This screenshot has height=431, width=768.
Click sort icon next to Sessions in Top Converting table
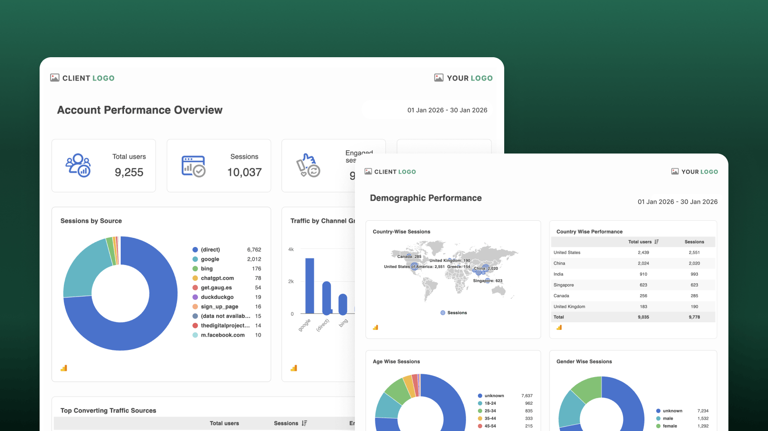(304, 423)
